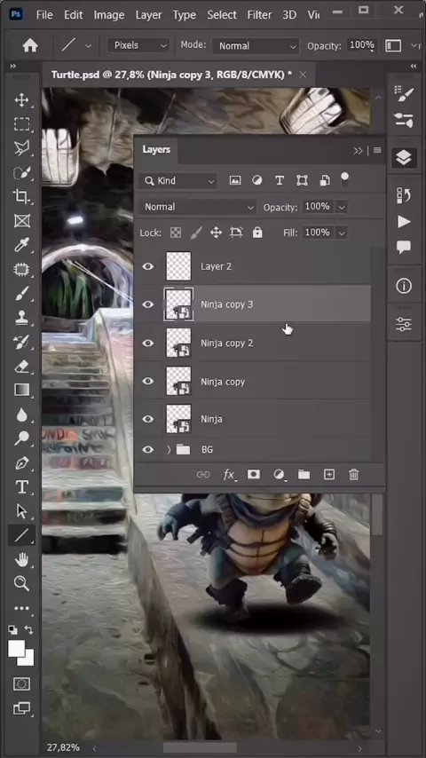Open the Kind filter dropdown
Image resolution: width=426 pixels, height=758 pixels.
pos(178,181)
